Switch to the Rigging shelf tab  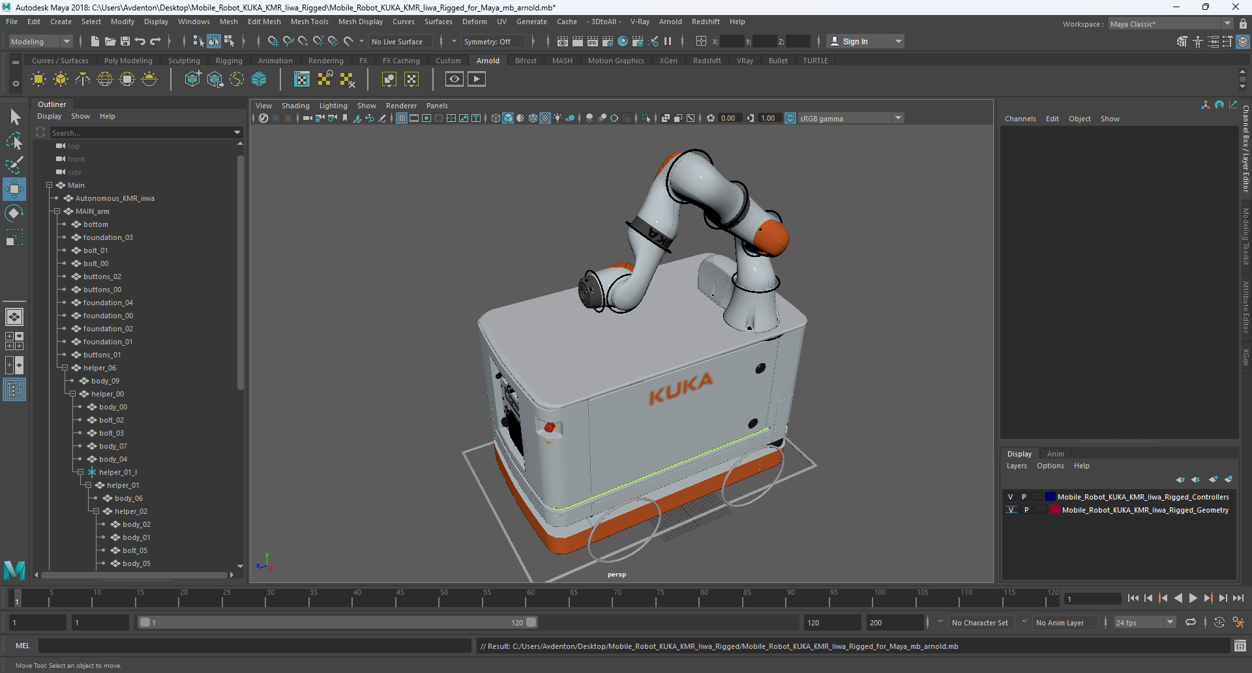point(229,61)
